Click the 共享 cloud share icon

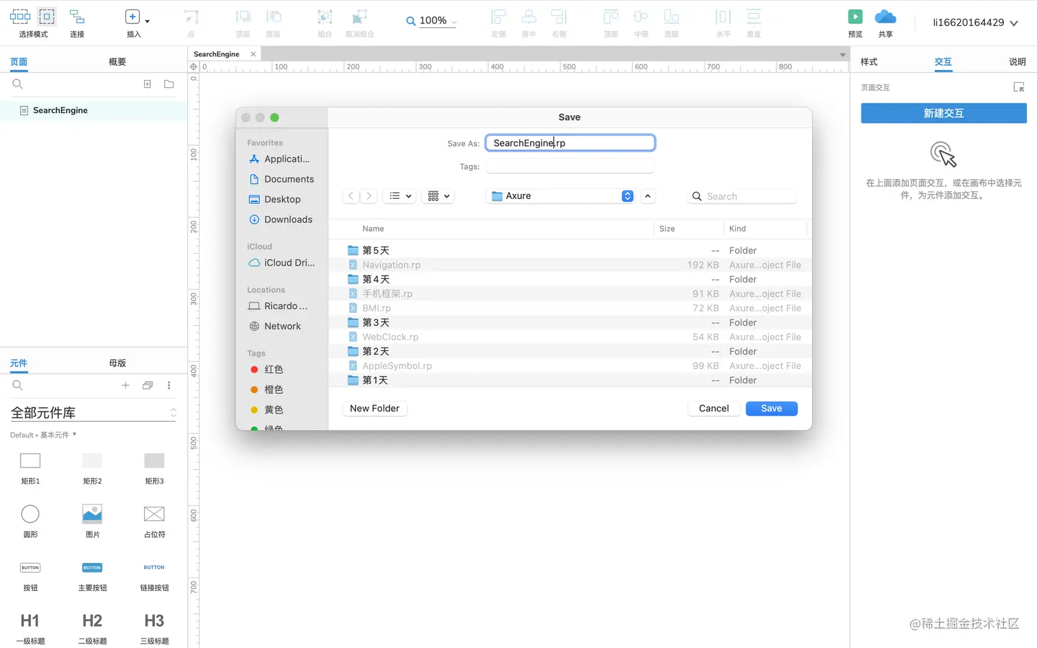885,16
